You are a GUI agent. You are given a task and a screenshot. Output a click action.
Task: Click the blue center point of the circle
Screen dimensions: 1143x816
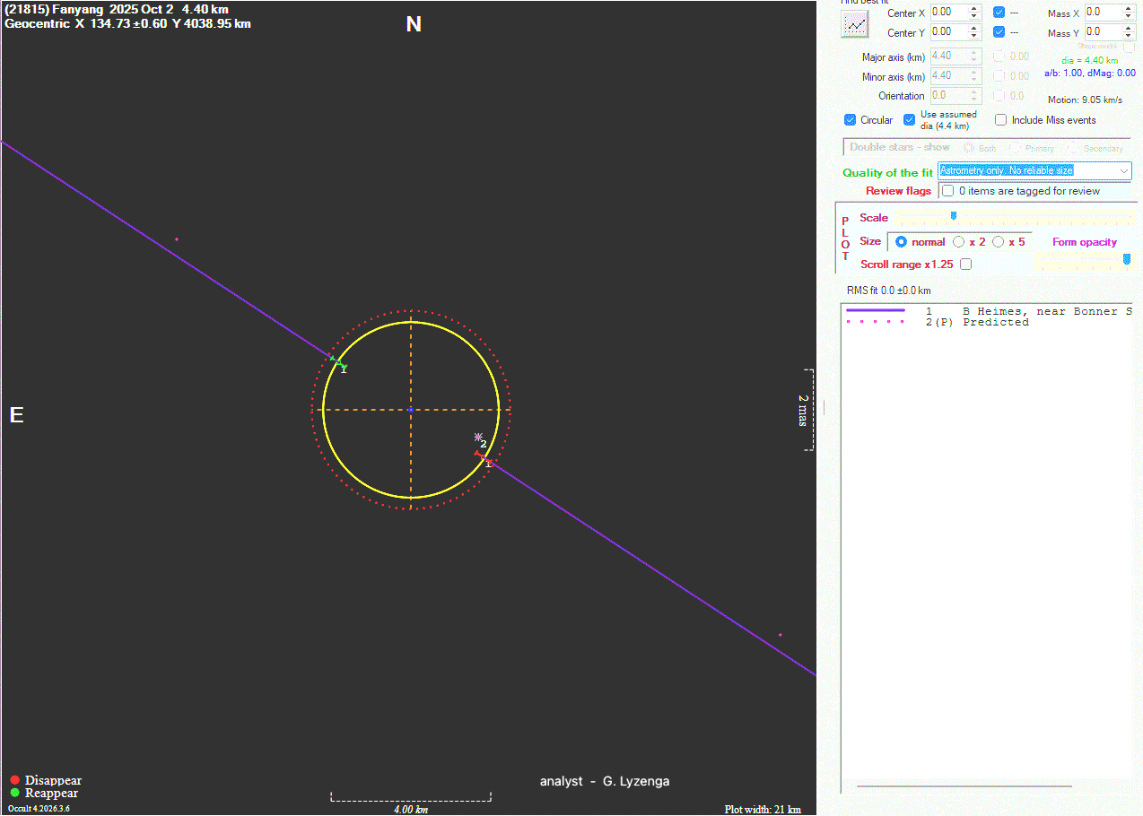(411, 410)
